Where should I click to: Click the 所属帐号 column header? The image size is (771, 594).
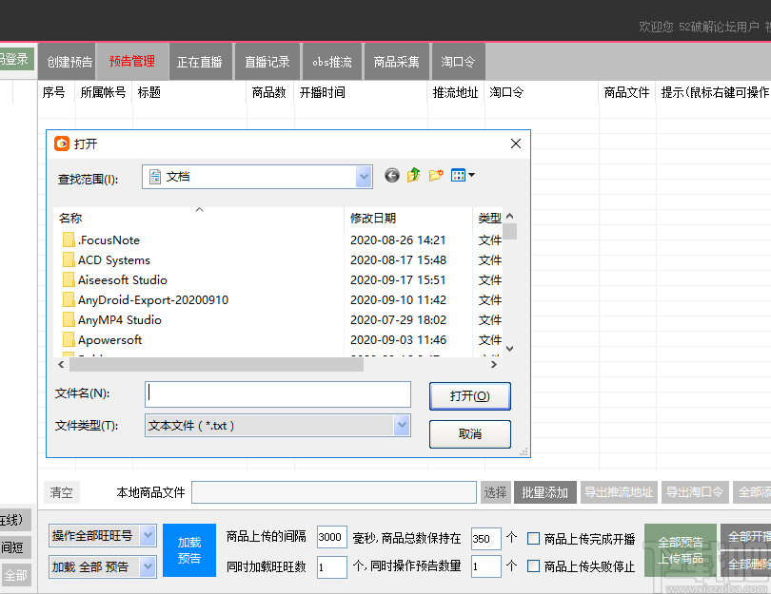[103, 92]
